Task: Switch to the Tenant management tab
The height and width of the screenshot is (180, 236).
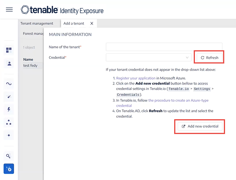Action: [x=37, y=23]
